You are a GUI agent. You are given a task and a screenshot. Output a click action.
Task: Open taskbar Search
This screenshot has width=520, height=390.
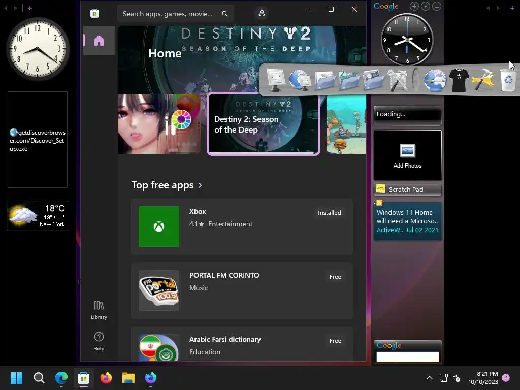point(39,378)
